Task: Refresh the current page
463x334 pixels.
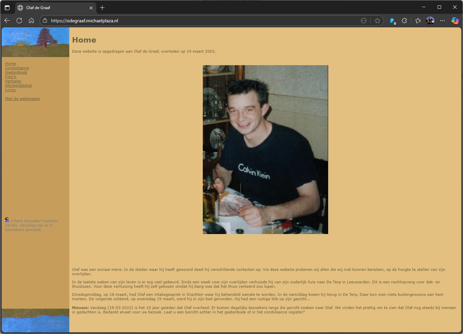Action: [x=19, y=21]
